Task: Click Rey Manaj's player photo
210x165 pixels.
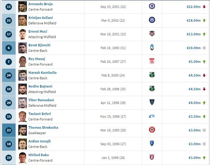Action: point(23,61)
